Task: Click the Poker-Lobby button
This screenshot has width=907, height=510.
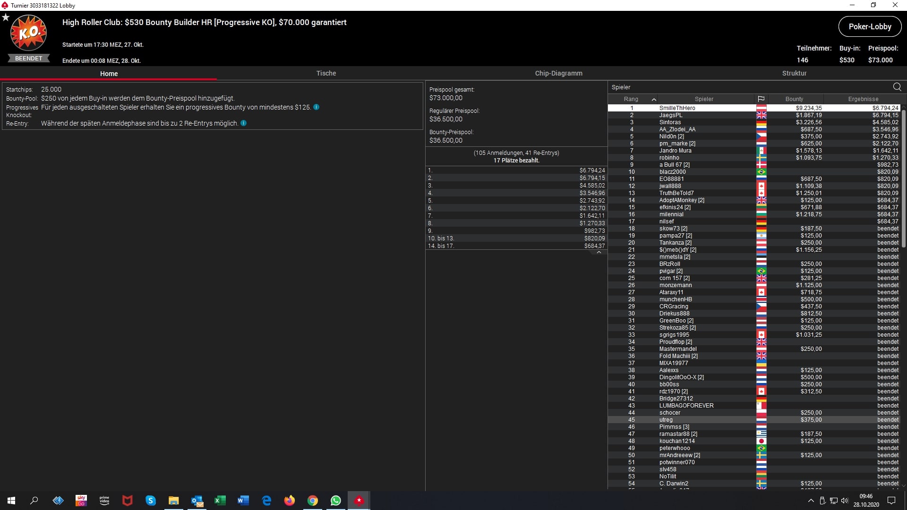Action: pyautogui.click(x=870, y=26)
